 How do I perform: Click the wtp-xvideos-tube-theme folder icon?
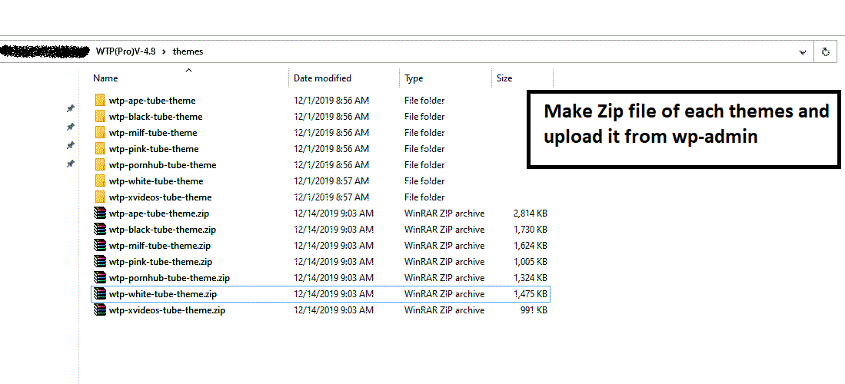click(x=100, y=197)
